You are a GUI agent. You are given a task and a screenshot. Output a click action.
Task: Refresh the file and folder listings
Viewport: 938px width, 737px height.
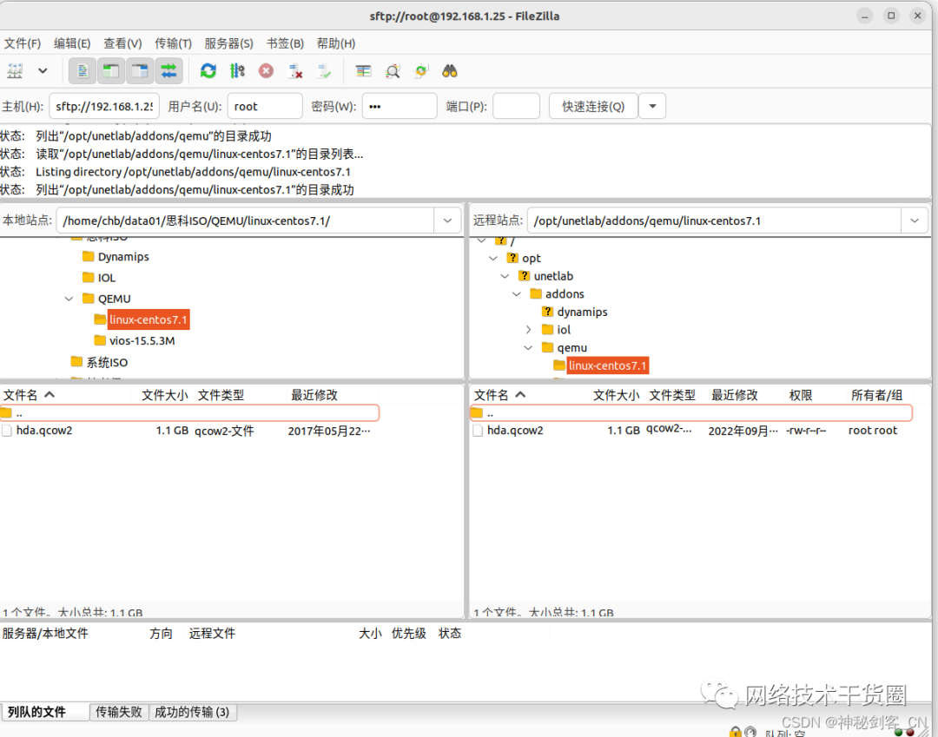[208, 70]
